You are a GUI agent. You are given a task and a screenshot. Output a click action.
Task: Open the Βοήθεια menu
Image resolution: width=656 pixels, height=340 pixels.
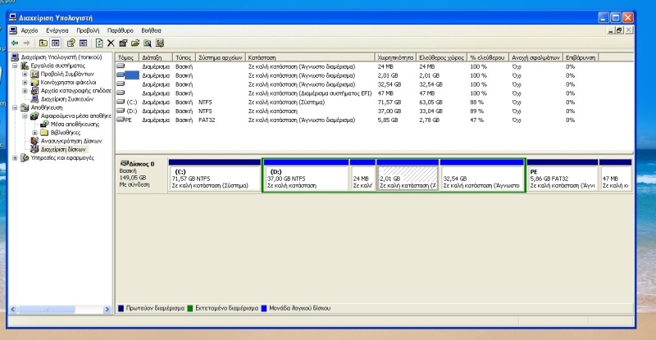pos(151,30)
